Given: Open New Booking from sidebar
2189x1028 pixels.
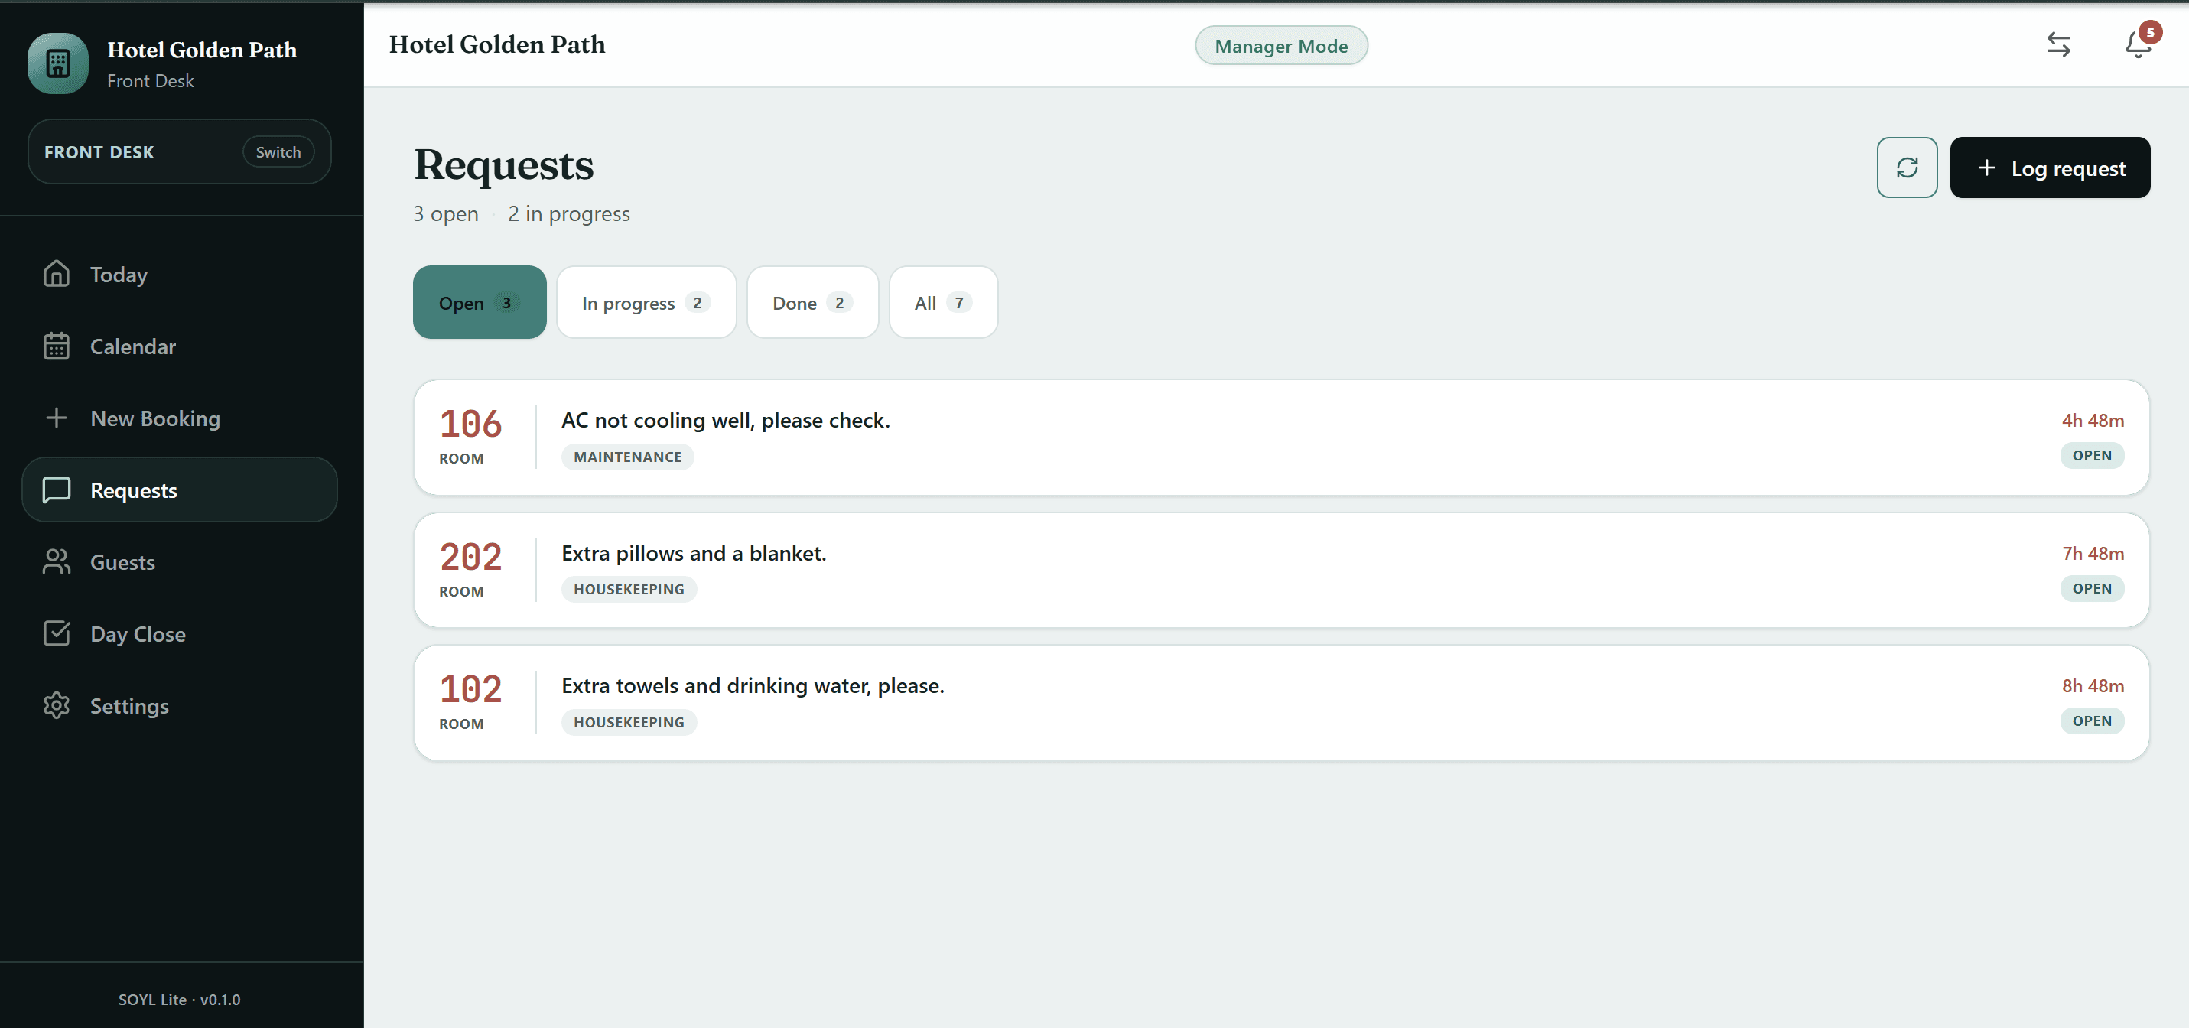Looking at the screenshot, I should coord(179,418).
